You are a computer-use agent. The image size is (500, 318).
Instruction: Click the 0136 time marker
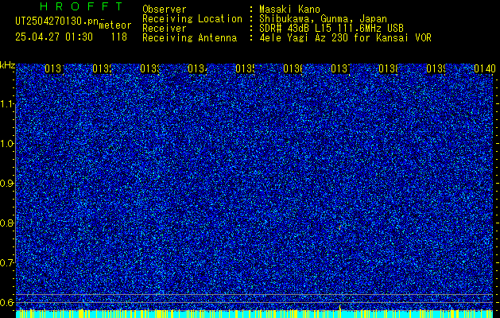pyautogui.click(x=293, y=68)
